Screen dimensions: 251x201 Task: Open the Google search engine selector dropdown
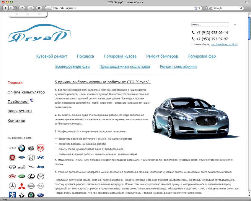(x=209, y=8)
